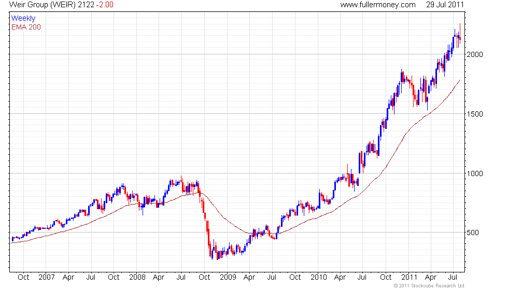Click the "29 Jul 2011" date
Viewport: 508px width, 290px height.
tap(445, 5)
